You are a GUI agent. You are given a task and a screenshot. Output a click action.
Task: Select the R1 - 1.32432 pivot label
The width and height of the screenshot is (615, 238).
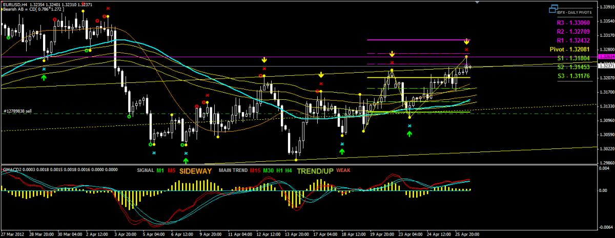[572, 40]
